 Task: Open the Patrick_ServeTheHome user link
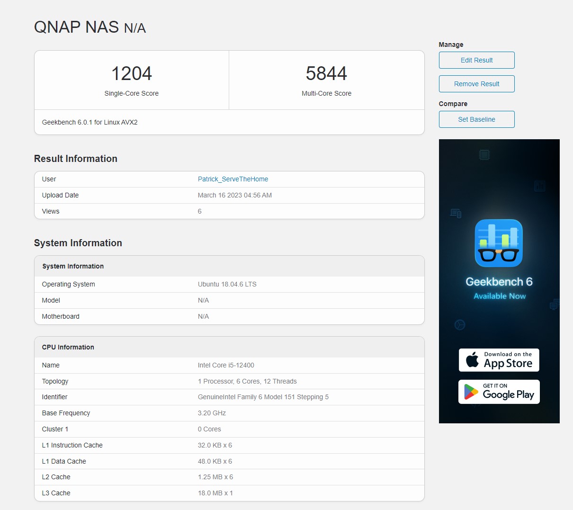pyautogui.click(x=233, y=179)
